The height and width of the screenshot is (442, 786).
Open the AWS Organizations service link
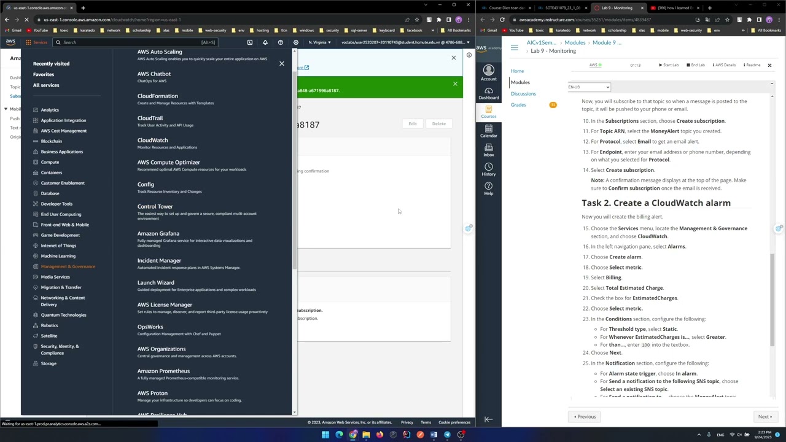(161, 349)
